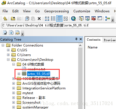Viewport: 116px width, 109px height.
Task: Open the Go menu
Action: tap(37, 11)
